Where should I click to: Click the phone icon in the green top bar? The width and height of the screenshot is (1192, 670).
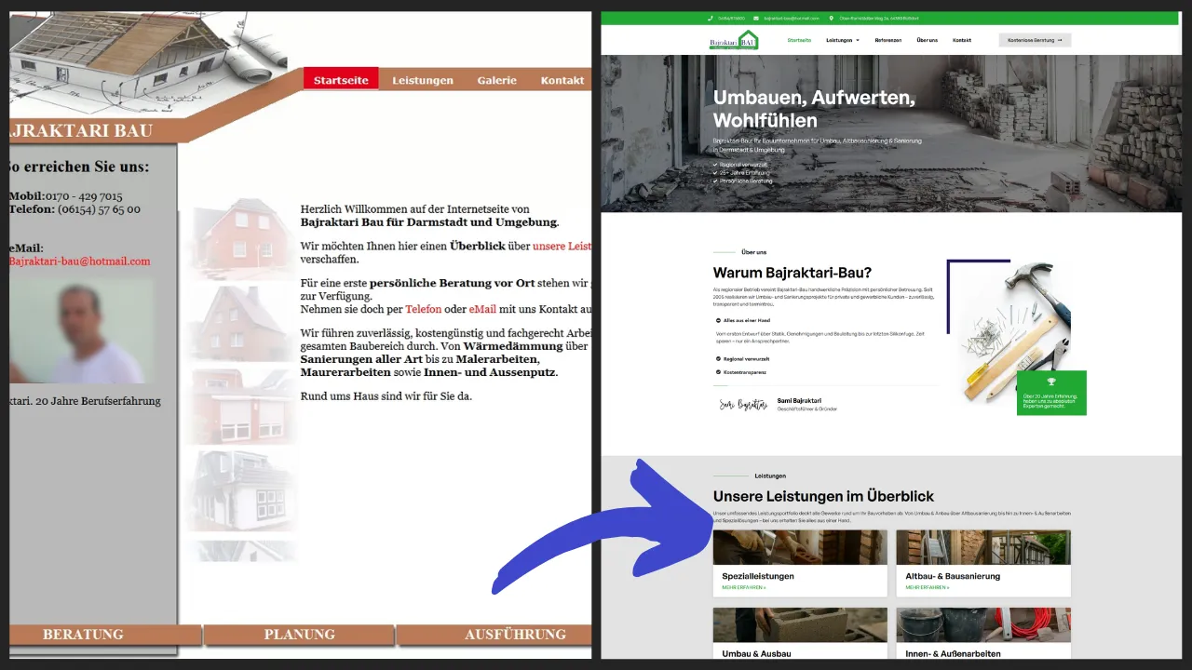(710, 19)
